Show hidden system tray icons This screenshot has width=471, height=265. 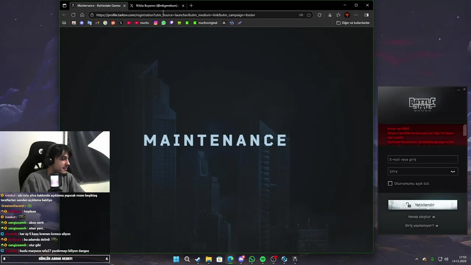[x=417, y=259]
